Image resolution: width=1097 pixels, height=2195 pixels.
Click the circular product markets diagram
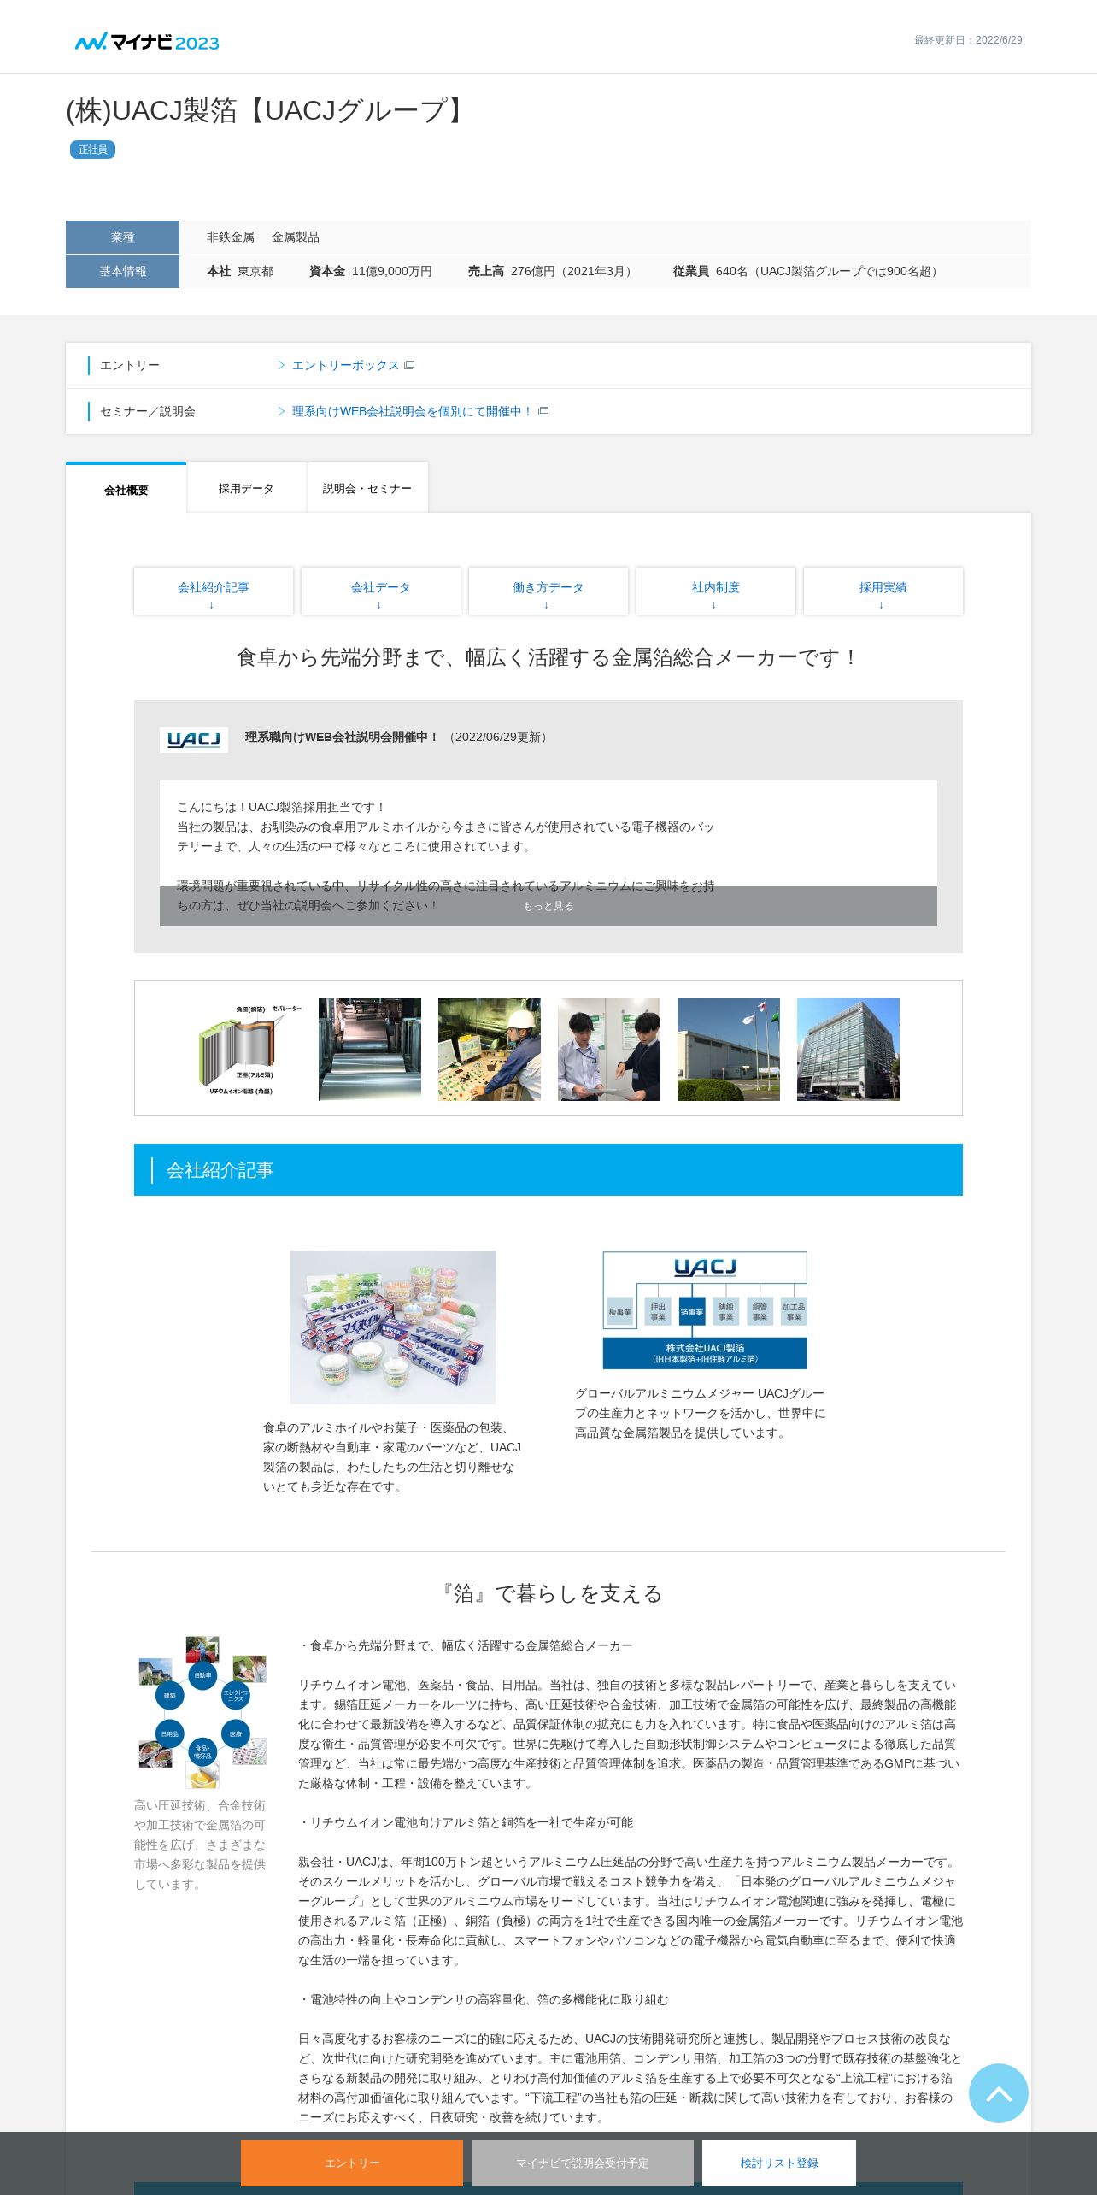(202, 1712)
